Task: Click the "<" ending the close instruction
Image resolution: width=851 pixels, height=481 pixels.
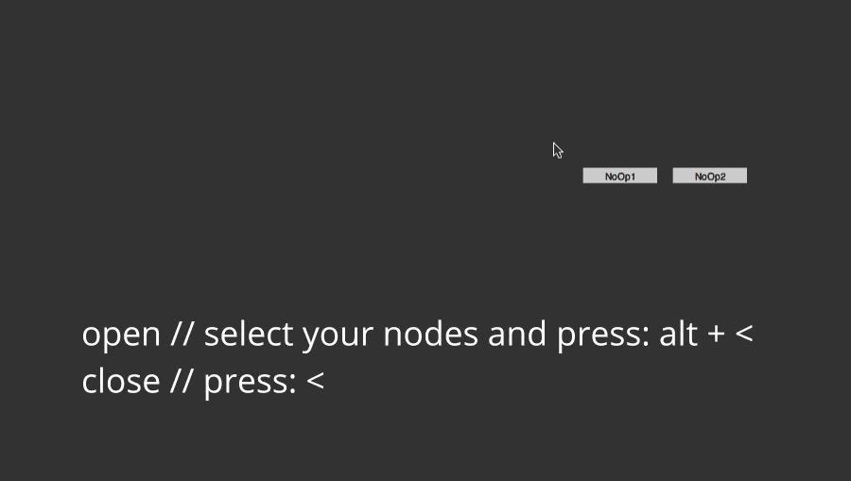Action: click(x=315, y=383)
